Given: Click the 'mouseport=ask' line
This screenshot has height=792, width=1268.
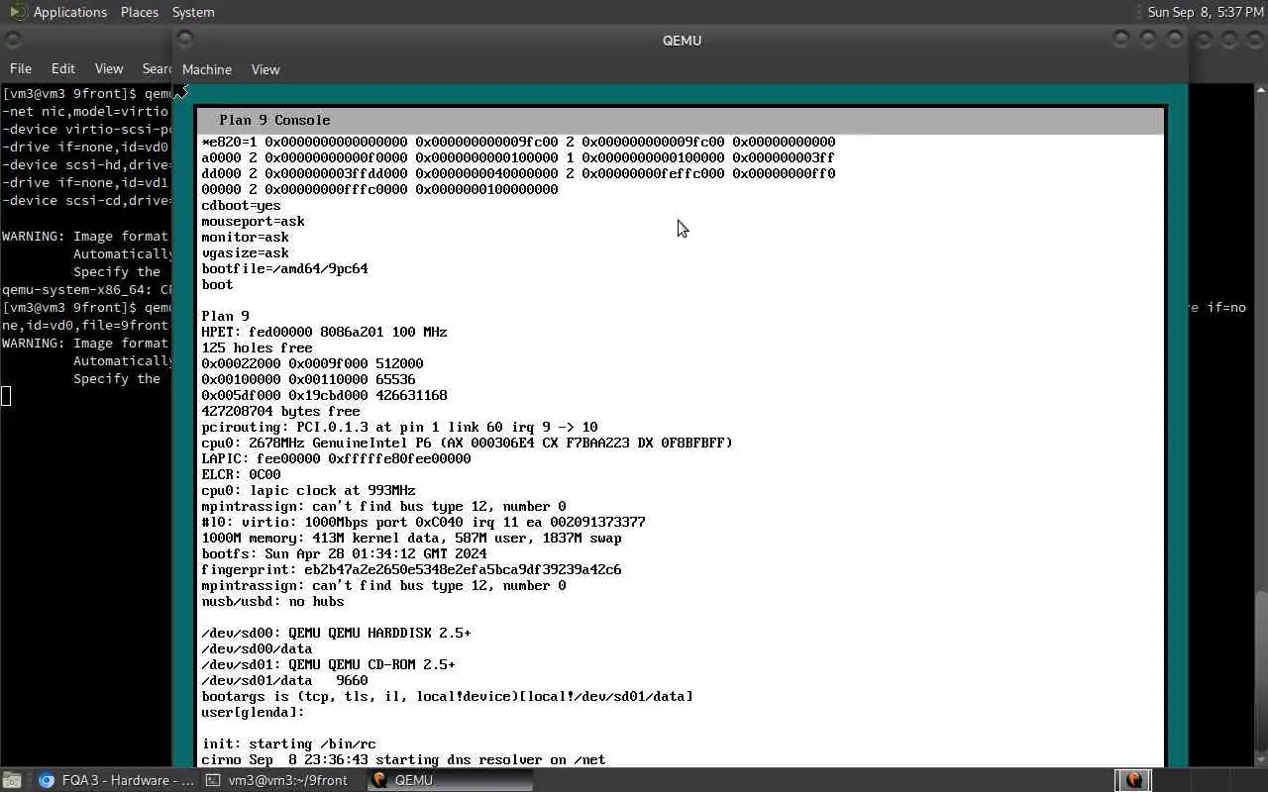Looking at the screenshot, I should [x=253, y=221].
